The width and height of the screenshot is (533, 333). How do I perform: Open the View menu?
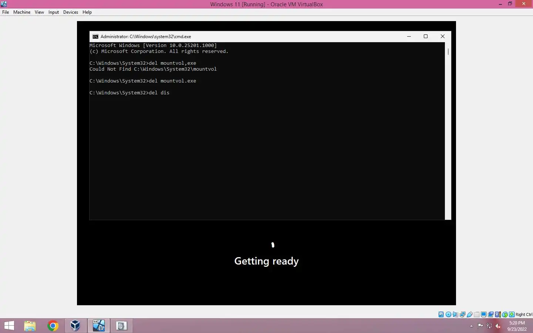[39, 12]
